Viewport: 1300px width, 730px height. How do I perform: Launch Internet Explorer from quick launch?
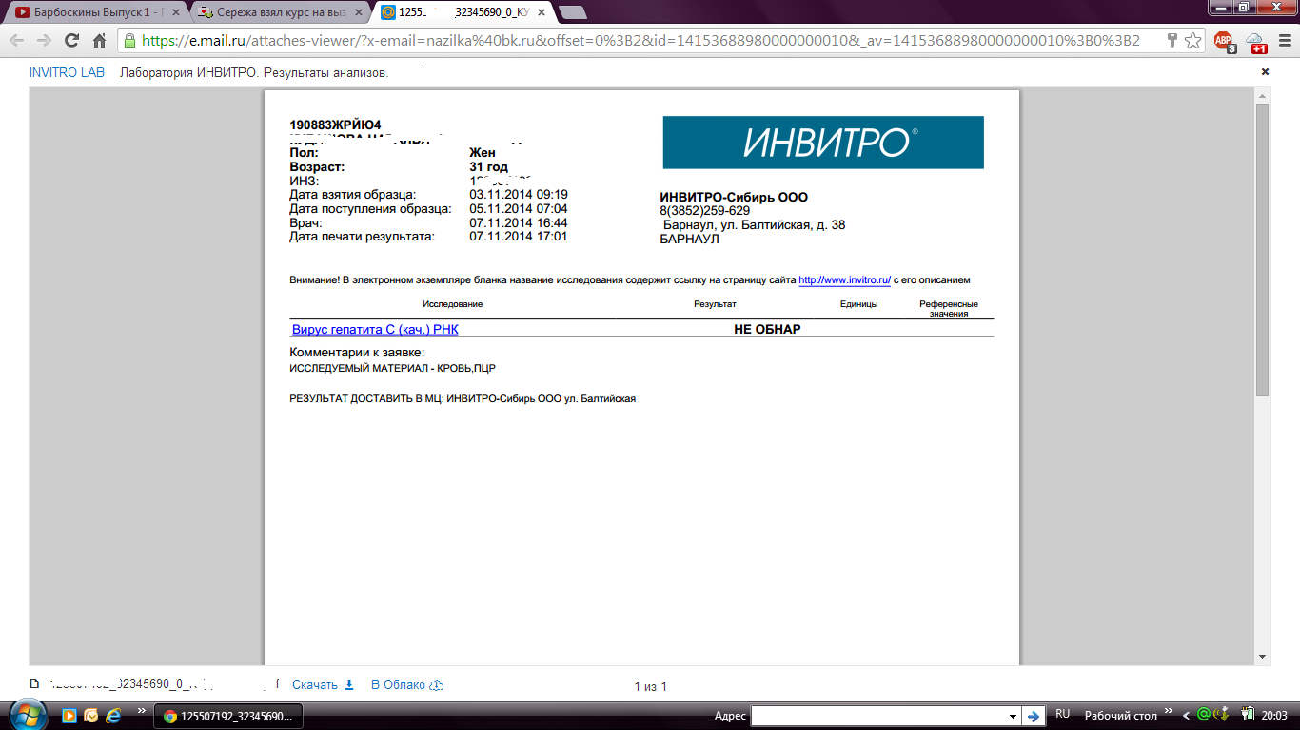tap(114, 715)
